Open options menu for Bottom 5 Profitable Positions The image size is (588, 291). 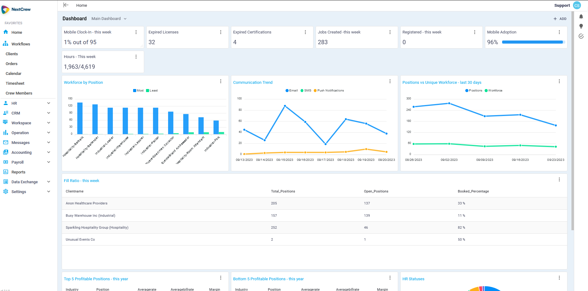pos(390,278)
